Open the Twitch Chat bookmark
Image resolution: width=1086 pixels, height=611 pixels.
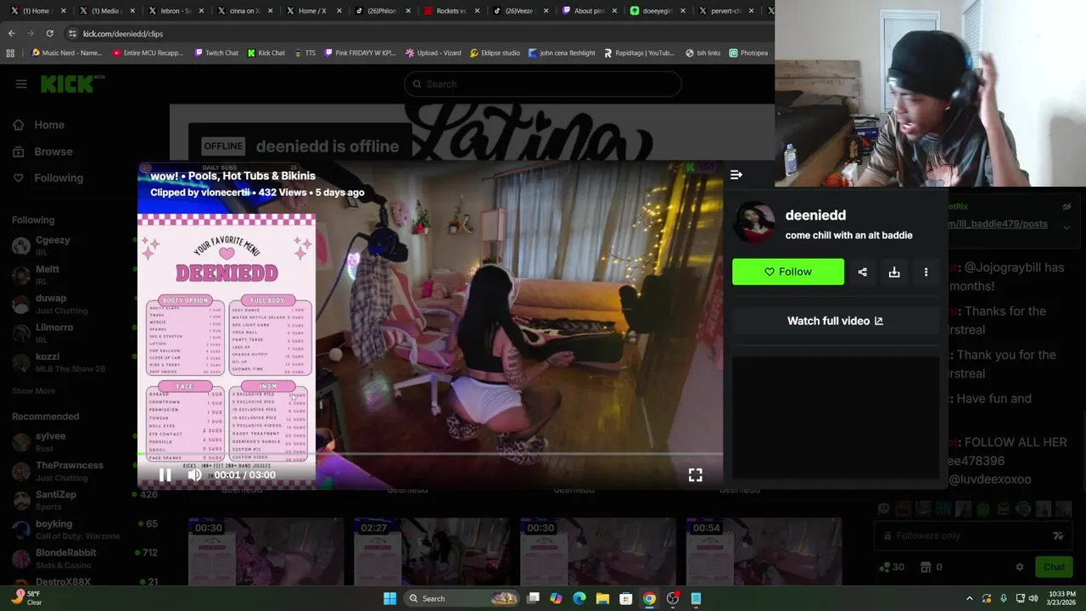(x=216, y=53)
